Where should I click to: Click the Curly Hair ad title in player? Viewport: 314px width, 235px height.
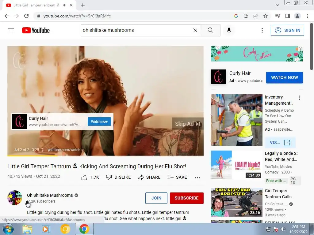tap(38, 118)
